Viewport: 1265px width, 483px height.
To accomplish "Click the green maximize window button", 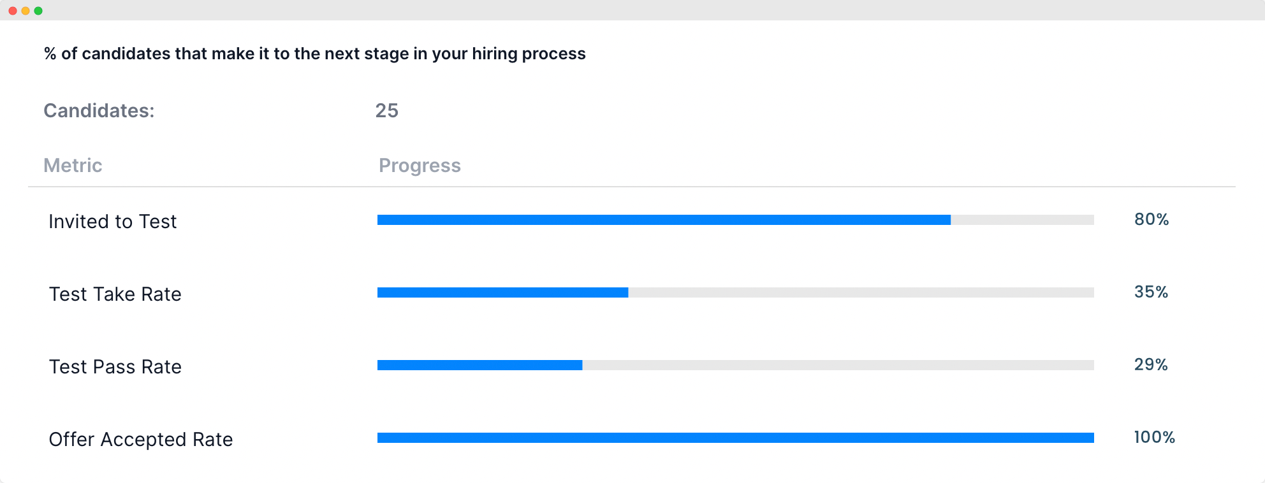I will [38, 11].
